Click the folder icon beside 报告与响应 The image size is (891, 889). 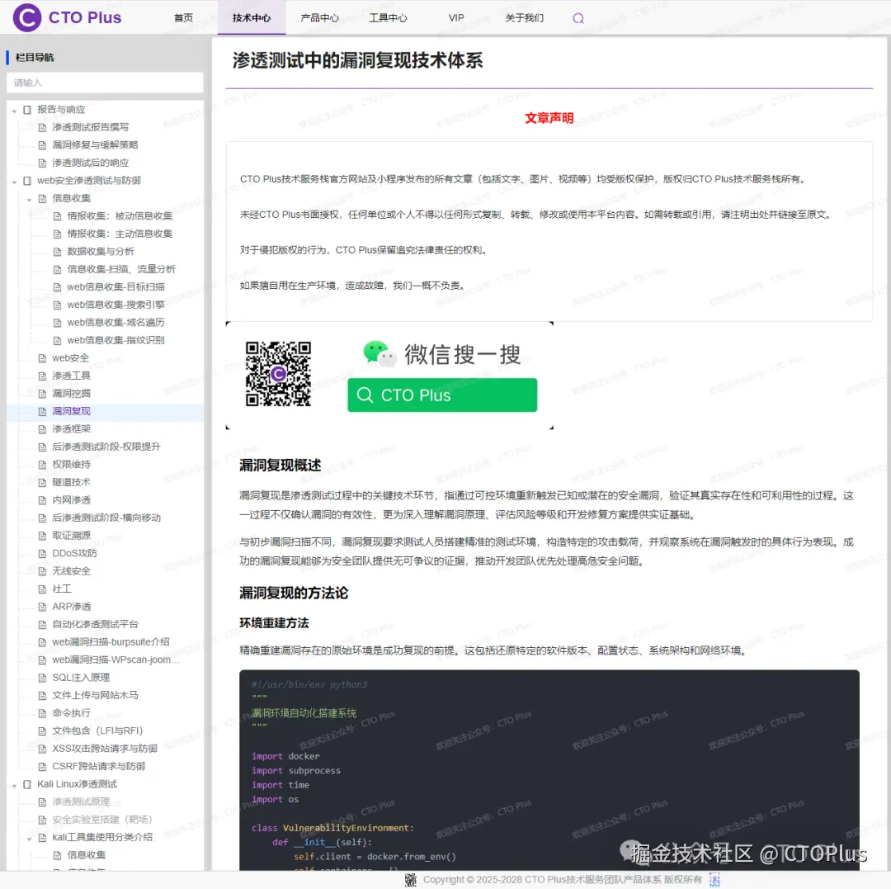[x=27, y=109]
